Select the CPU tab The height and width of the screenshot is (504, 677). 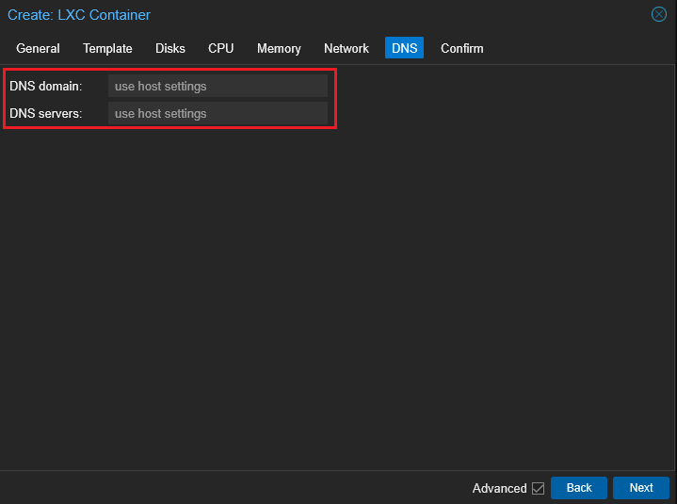coord(221,48)
